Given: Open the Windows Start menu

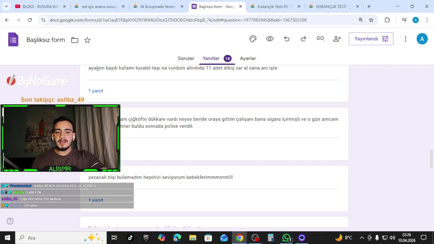Looking at the screenshot, I should tap(7, 238).
